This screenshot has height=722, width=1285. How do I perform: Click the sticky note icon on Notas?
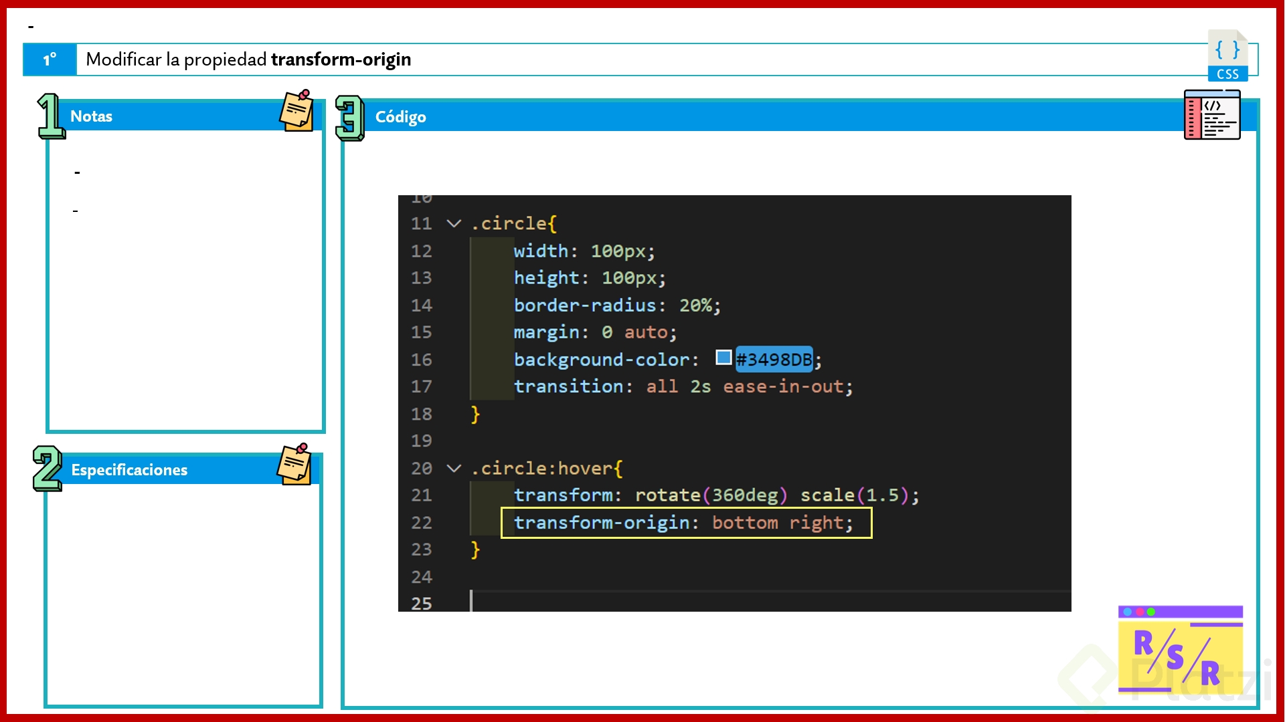tap(296, 111)
